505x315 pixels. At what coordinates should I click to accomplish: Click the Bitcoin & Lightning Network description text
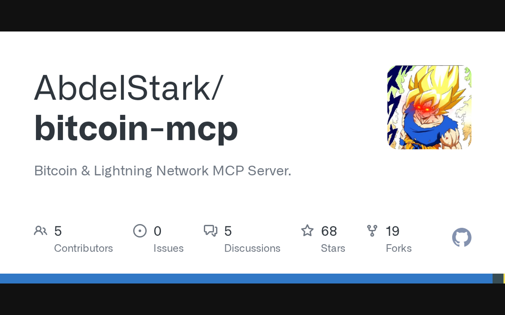point(163,170)
